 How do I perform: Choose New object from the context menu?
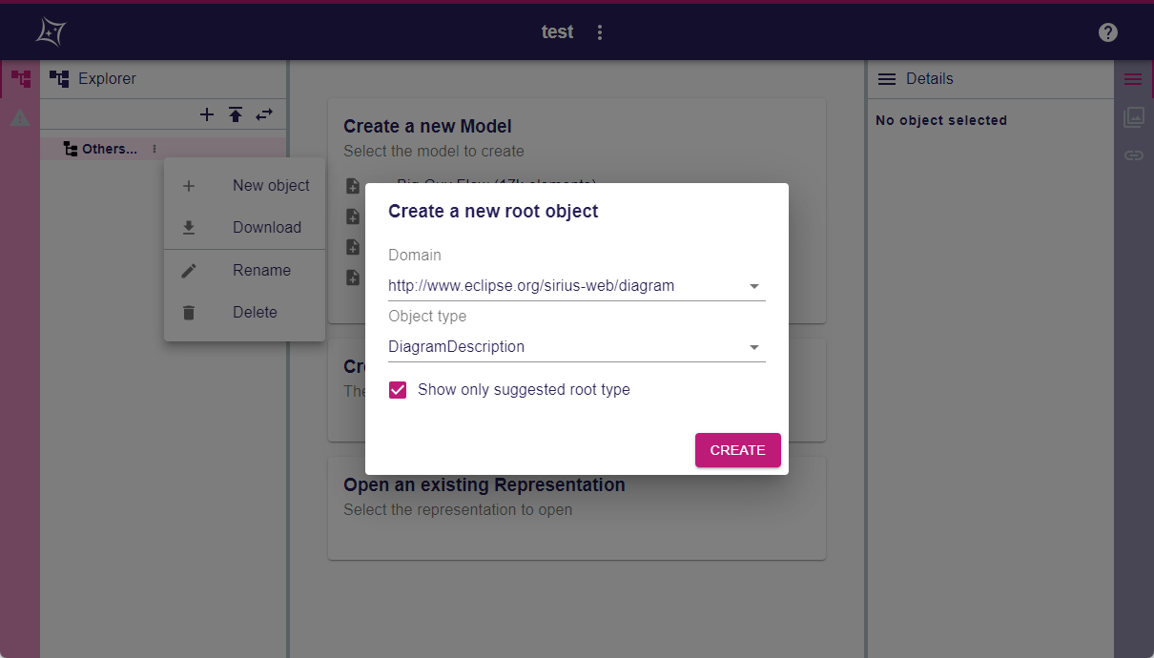click(270, 185)
